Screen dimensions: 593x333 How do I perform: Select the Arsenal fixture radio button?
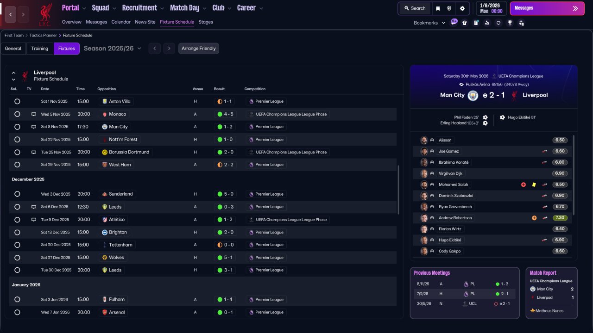(17, 312)
